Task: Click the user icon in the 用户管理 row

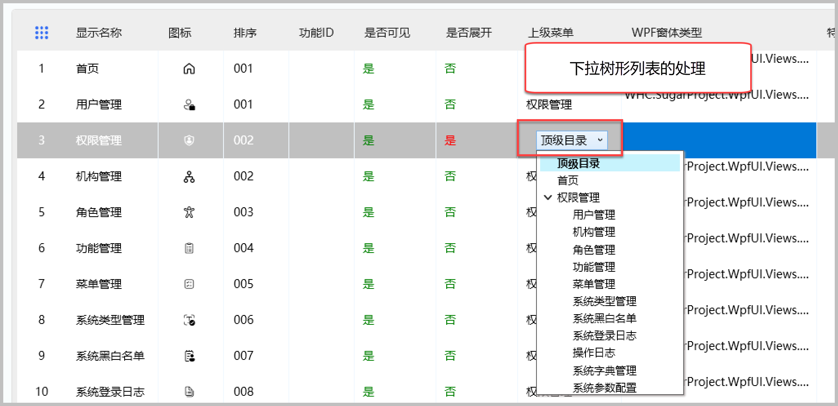Action: pyautogui.click(x=189, y=104)
